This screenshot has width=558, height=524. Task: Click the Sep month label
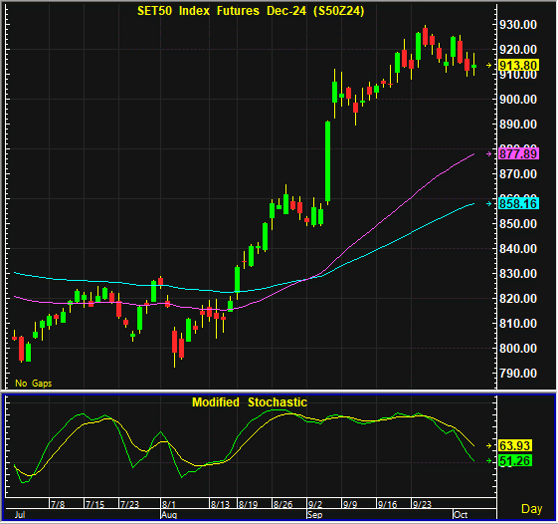[x=315, y=515]
